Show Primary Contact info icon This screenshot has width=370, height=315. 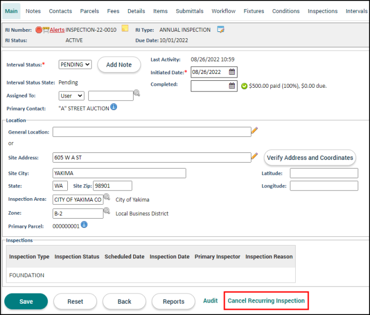[x=114, y=107]
